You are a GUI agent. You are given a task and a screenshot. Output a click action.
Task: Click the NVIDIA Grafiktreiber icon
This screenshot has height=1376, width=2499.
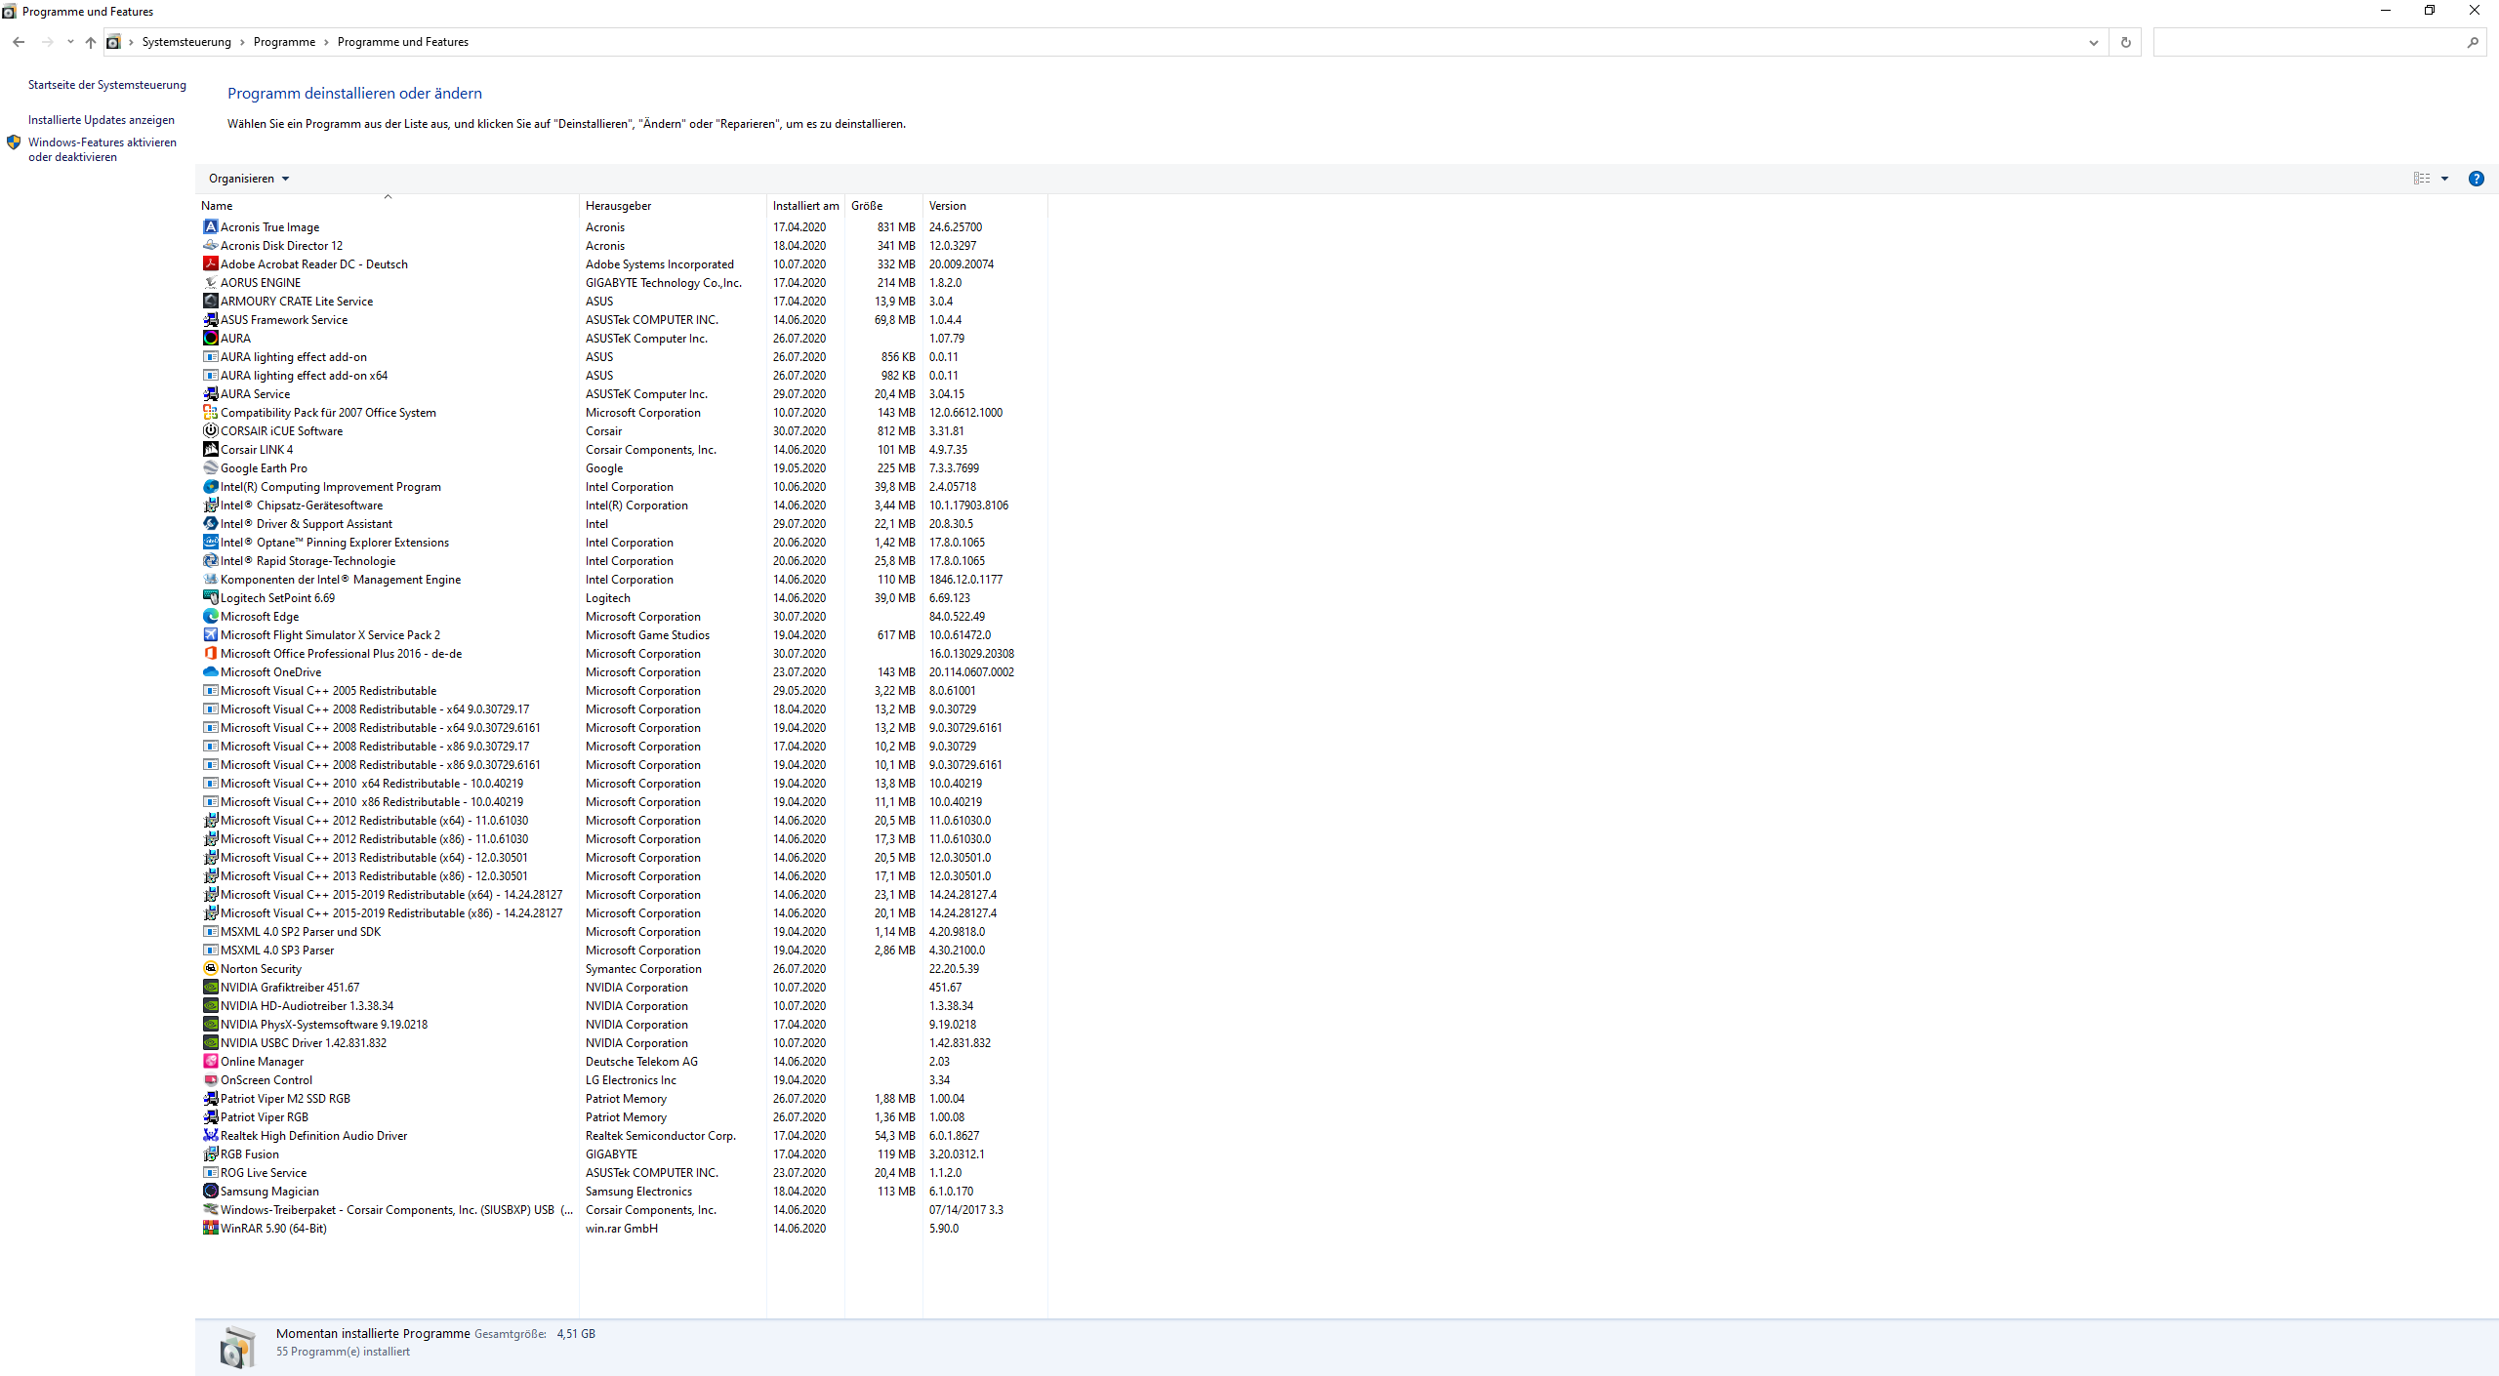click(210, 987)
